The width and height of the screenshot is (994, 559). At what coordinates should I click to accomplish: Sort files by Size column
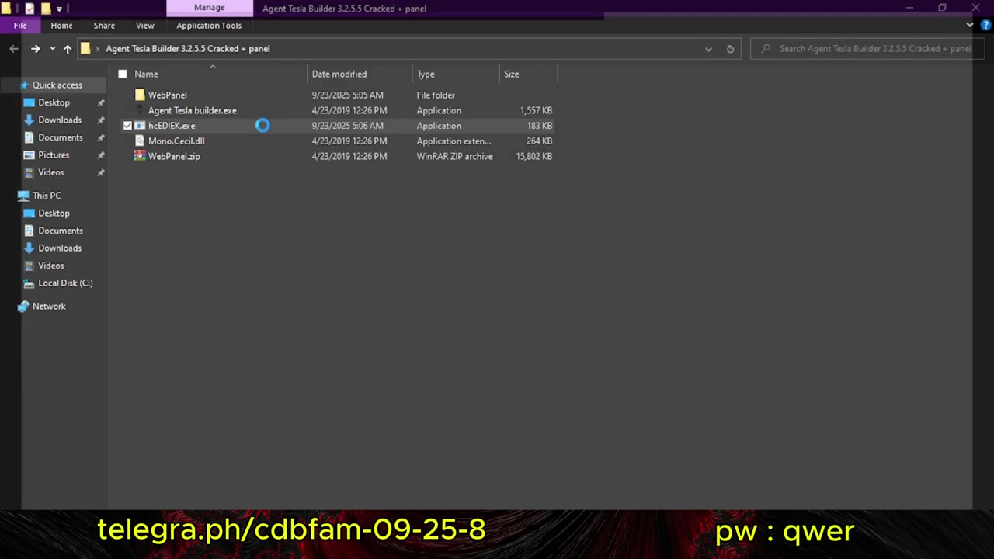point(512,74)
